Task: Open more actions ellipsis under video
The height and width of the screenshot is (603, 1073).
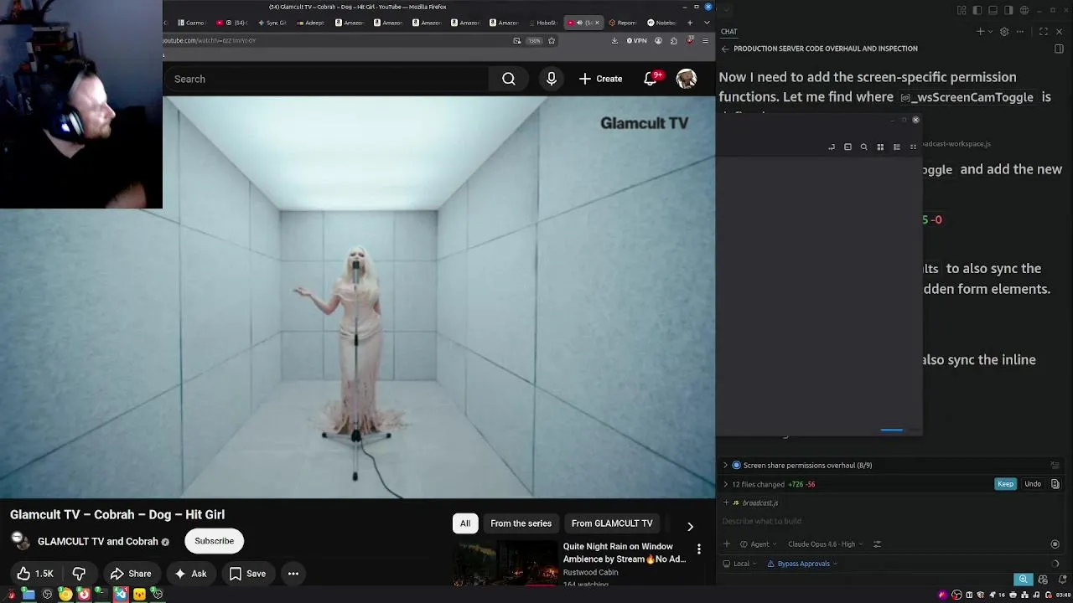Action: coord(293,574)
